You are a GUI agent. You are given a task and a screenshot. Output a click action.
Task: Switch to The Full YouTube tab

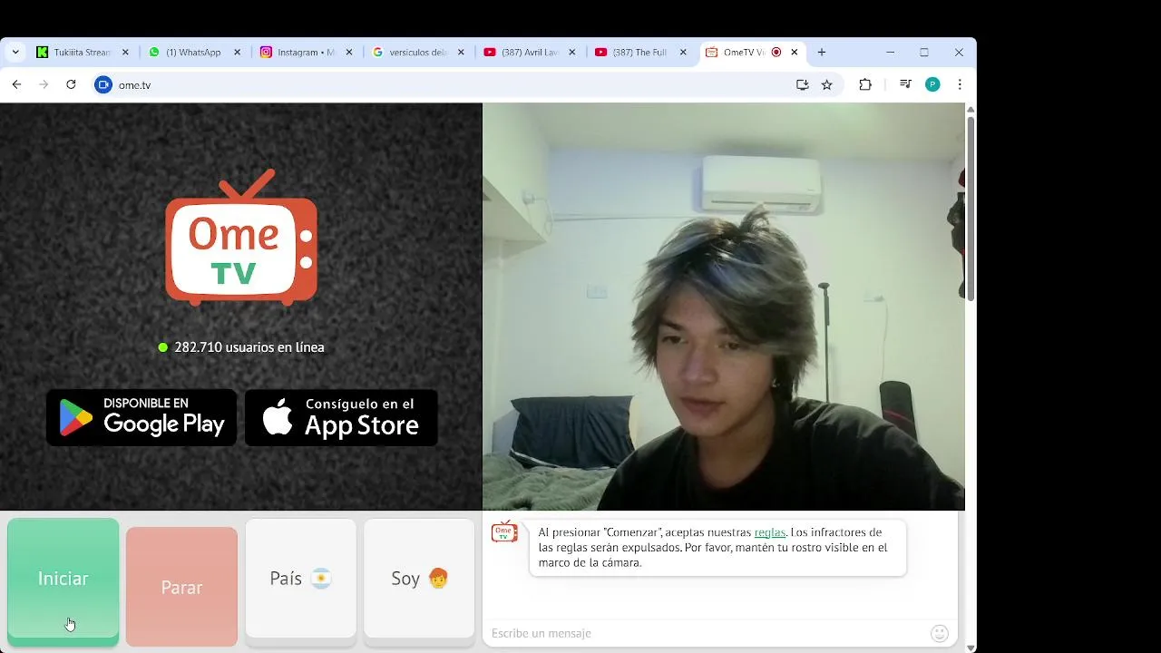coord(639,53)
